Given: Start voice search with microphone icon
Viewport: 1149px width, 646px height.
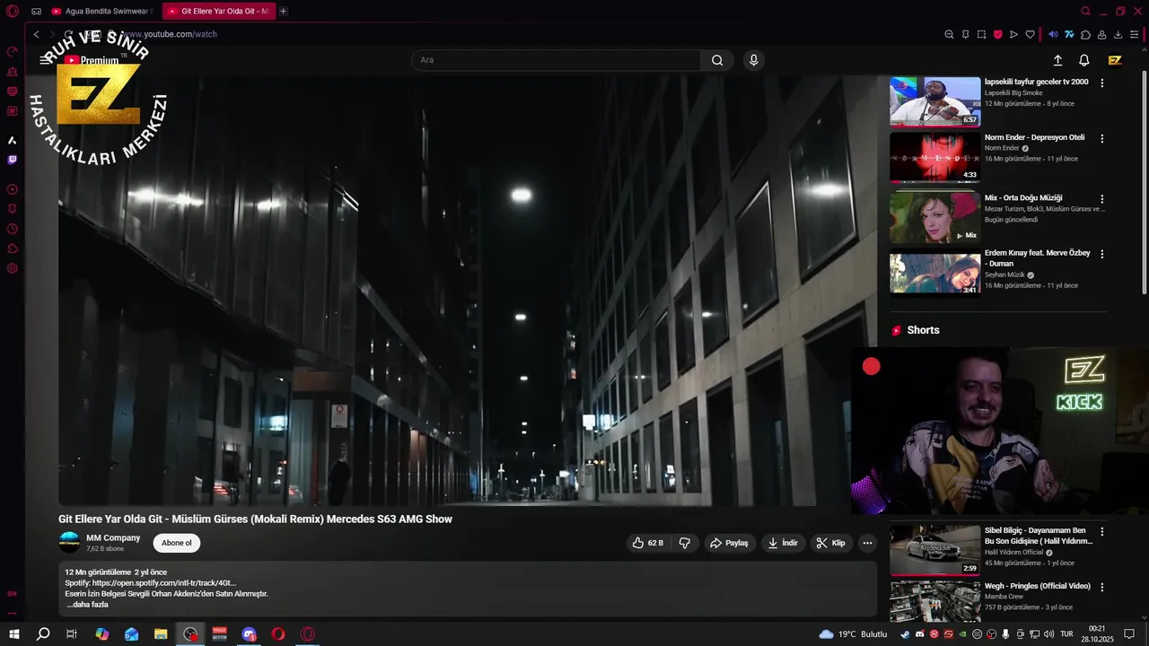Looking at the screenshot, I should (x=753, y=60).
